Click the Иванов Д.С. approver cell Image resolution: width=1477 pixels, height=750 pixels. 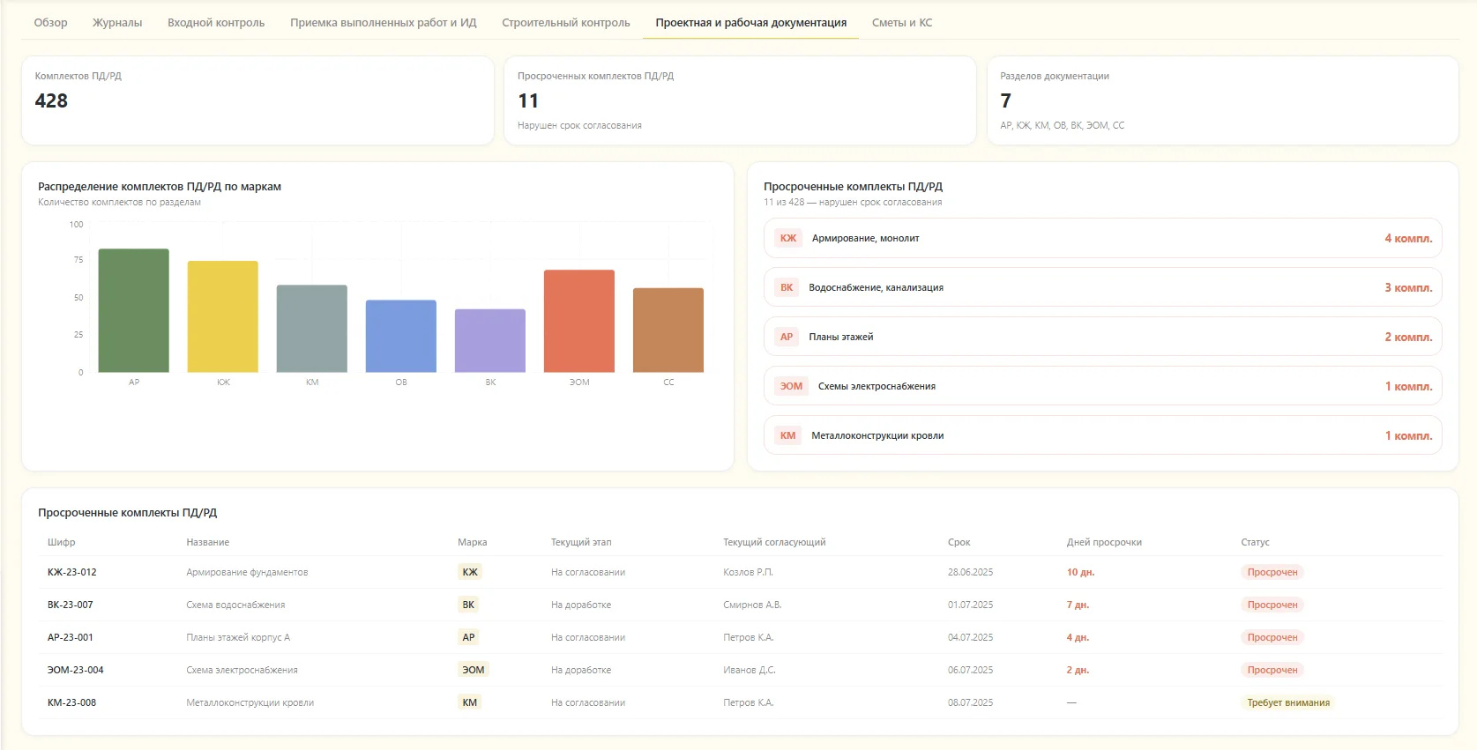point(750,670)
